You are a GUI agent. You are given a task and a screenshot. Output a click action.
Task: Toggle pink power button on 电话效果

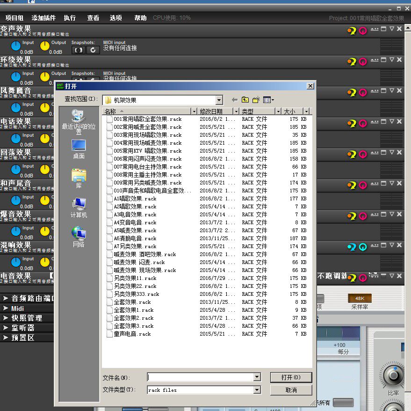(x=363, y=124)
